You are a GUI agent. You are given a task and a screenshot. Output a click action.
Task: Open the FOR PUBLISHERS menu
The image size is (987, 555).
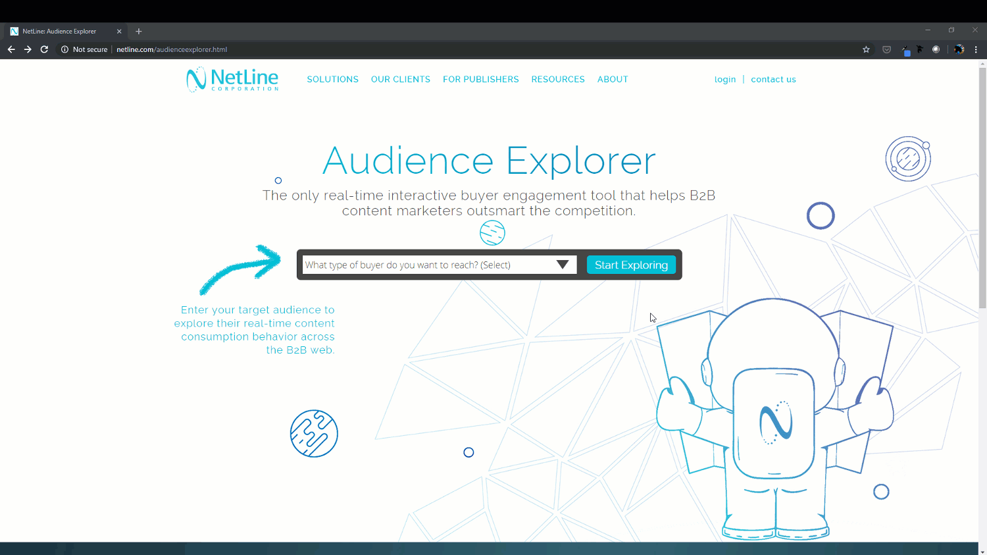[481, 79]
